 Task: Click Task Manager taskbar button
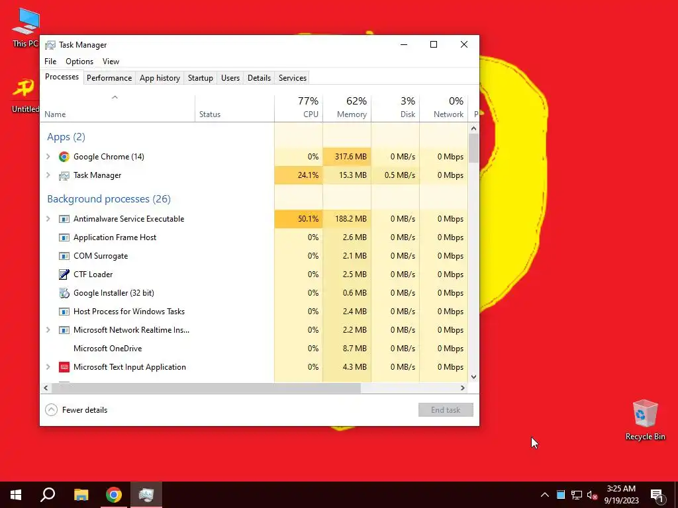pos(146,495)
